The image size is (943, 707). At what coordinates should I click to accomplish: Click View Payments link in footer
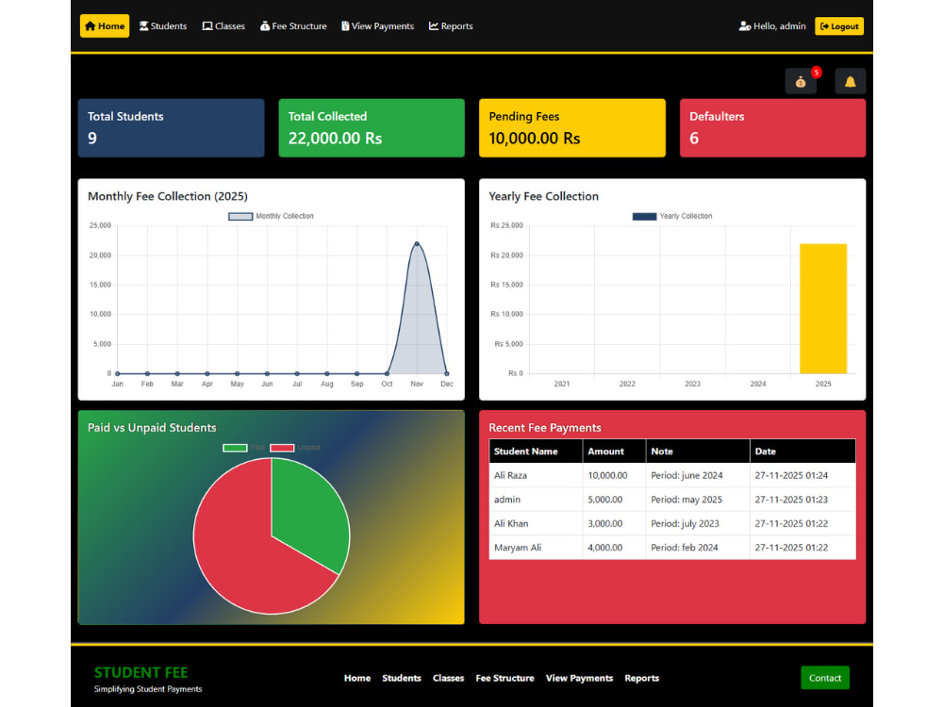(x=580, y=678)
